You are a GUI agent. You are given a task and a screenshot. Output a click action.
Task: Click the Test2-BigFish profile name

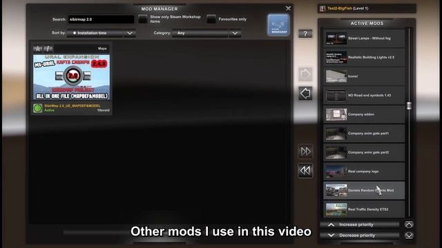(340, 8)
